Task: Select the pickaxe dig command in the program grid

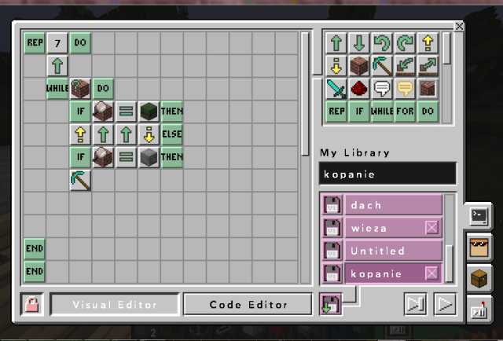Action: click(x=80, y=180)
